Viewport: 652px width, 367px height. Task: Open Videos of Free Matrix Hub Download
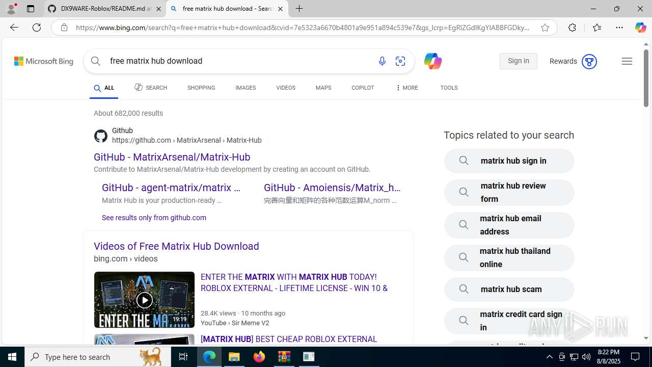tap(176, 246)
